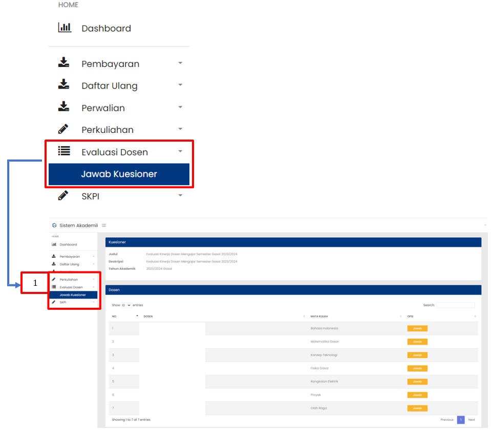Select small Jawab Kuesioner item in Sistem Akademik sidebar
The width and height of the screenshot is (491, 432).
coord(73,295)
